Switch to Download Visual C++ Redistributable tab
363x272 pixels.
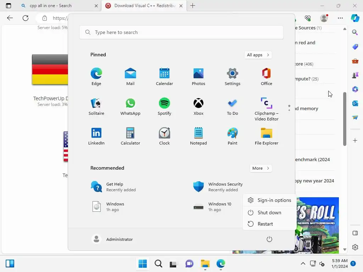pos(145,6)
